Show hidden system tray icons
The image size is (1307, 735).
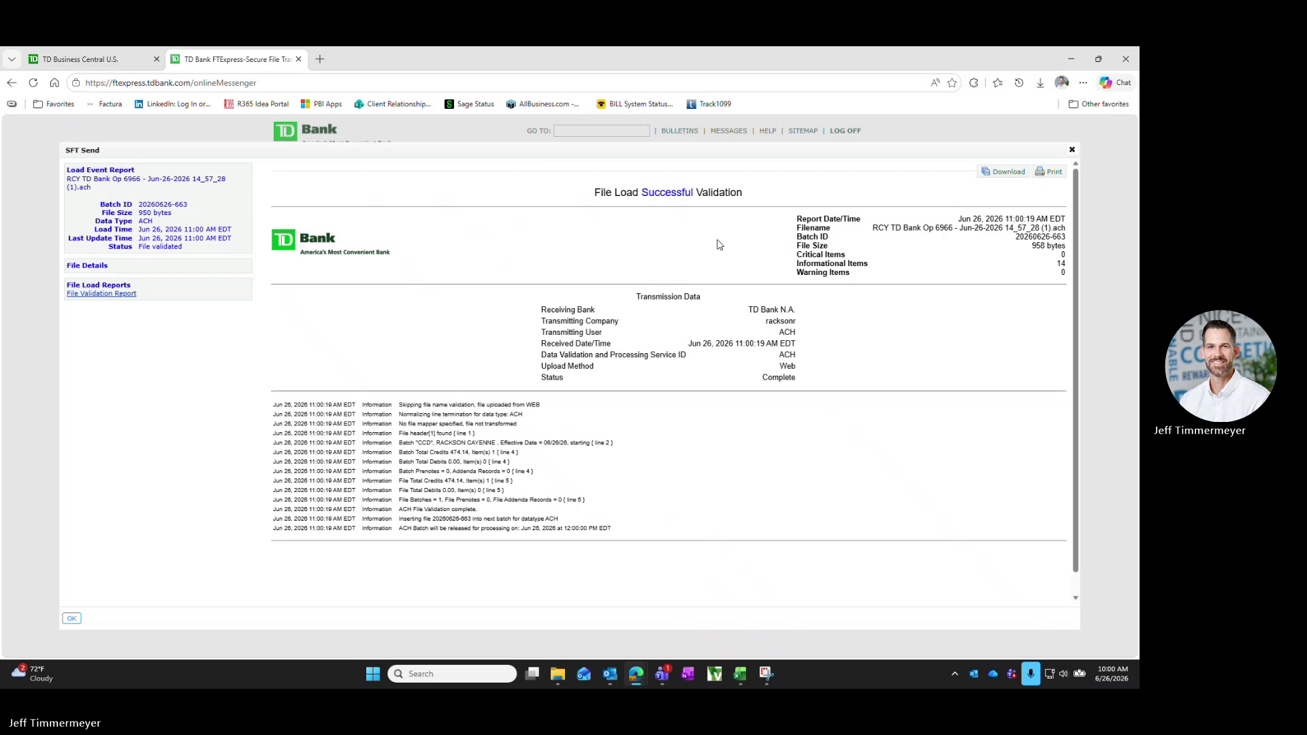[x=954, y=674]
